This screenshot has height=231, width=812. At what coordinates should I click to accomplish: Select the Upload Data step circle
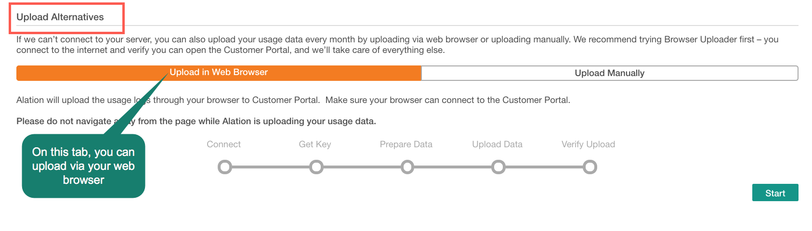click(x=498, y=167)
